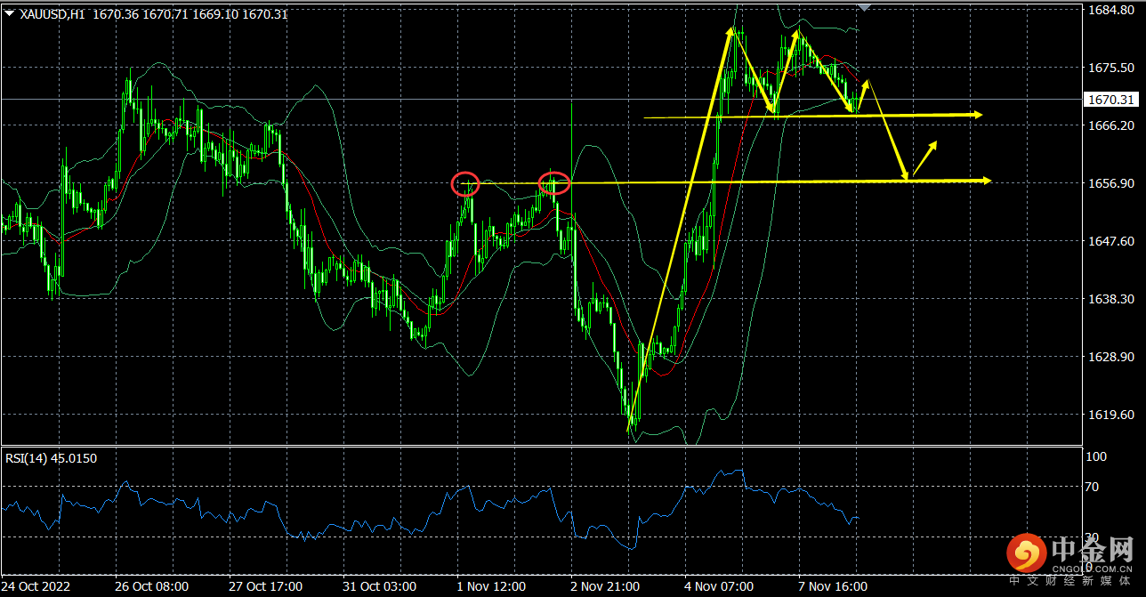Click the 24 Oct 2022 date label
The image size is (1146, 597).
[36, 587]
